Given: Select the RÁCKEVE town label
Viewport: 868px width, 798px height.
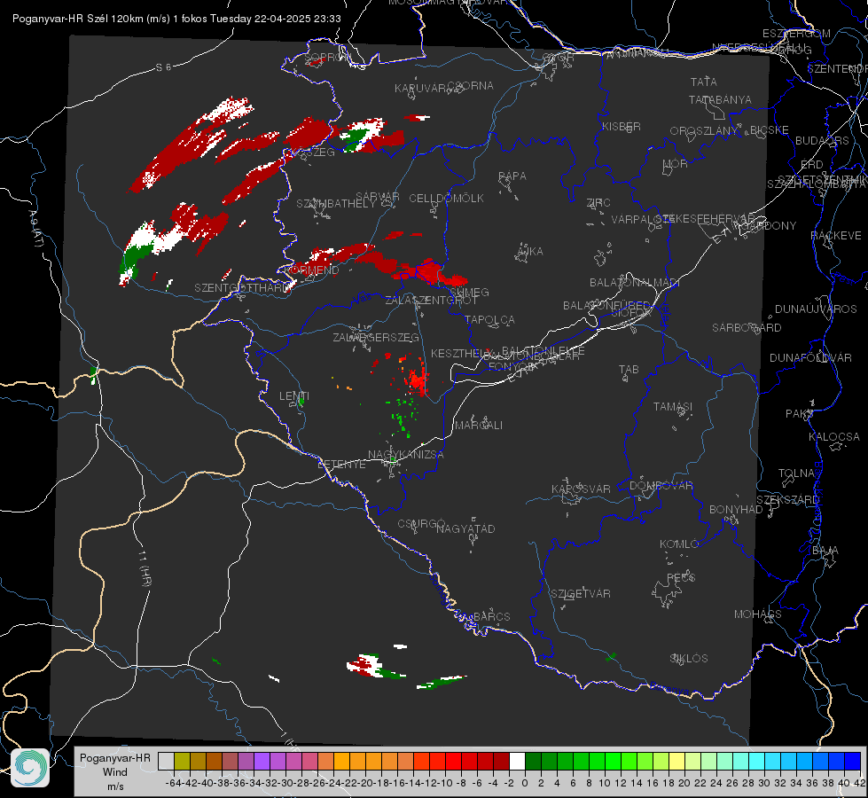Looking at the screenshot, I should click(x=836, y=236).
